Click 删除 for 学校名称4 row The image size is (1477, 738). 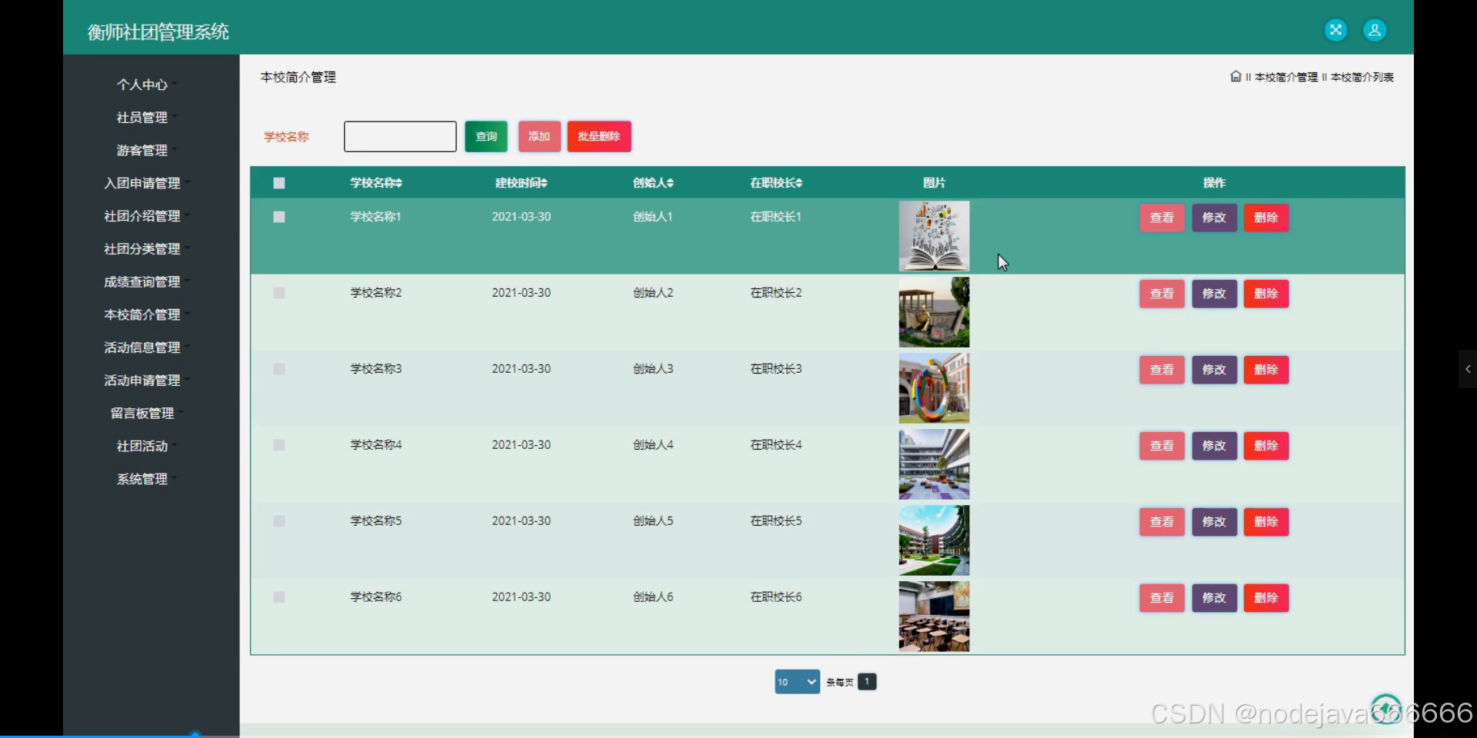click(1266, 446)
